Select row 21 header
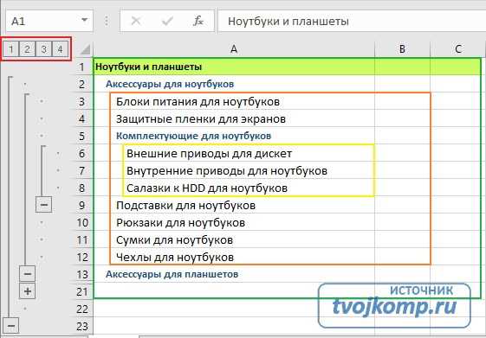Image resolution: width=486 pixels, height=338 pixels. tap(81, 291)
